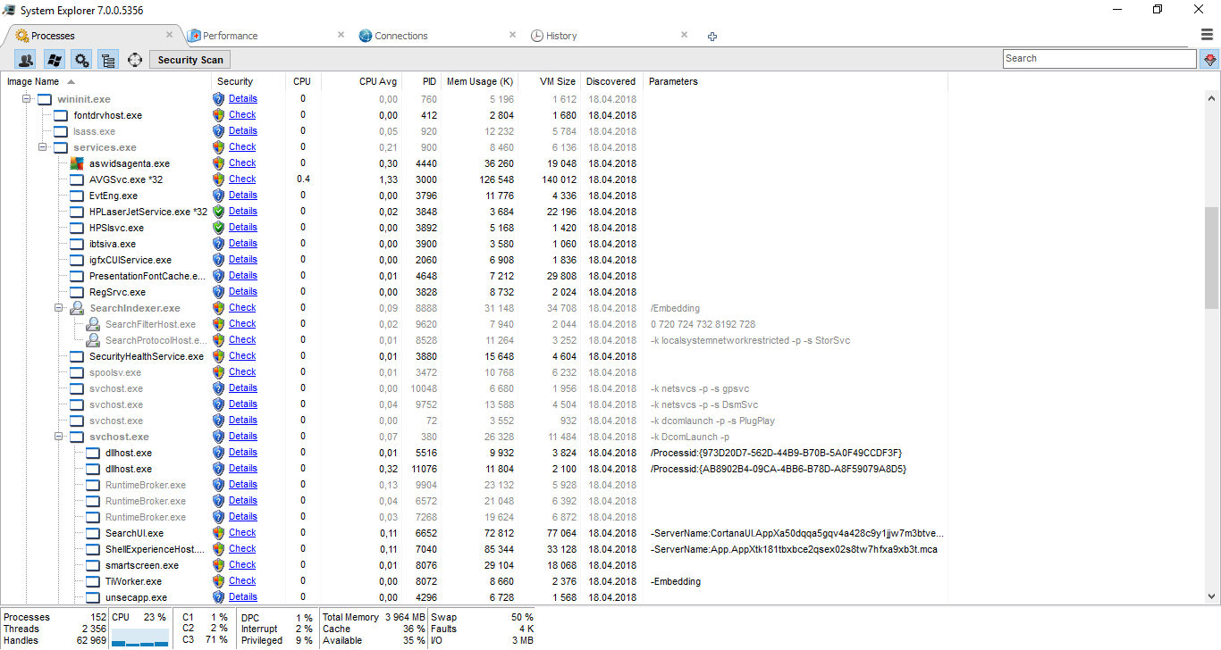Sort by the Discovered column header

pyautogui.click(x=611, y=81)
